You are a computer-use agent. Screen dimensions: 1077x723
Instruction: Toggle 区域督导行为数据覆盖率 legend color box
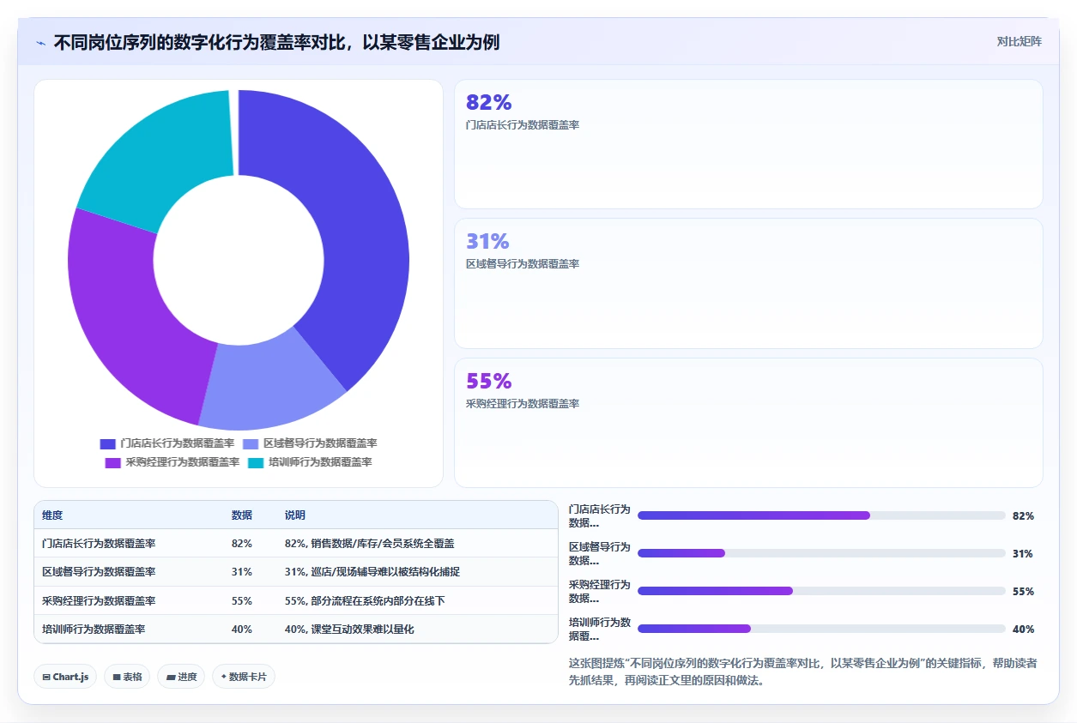(x=251, y=443)
